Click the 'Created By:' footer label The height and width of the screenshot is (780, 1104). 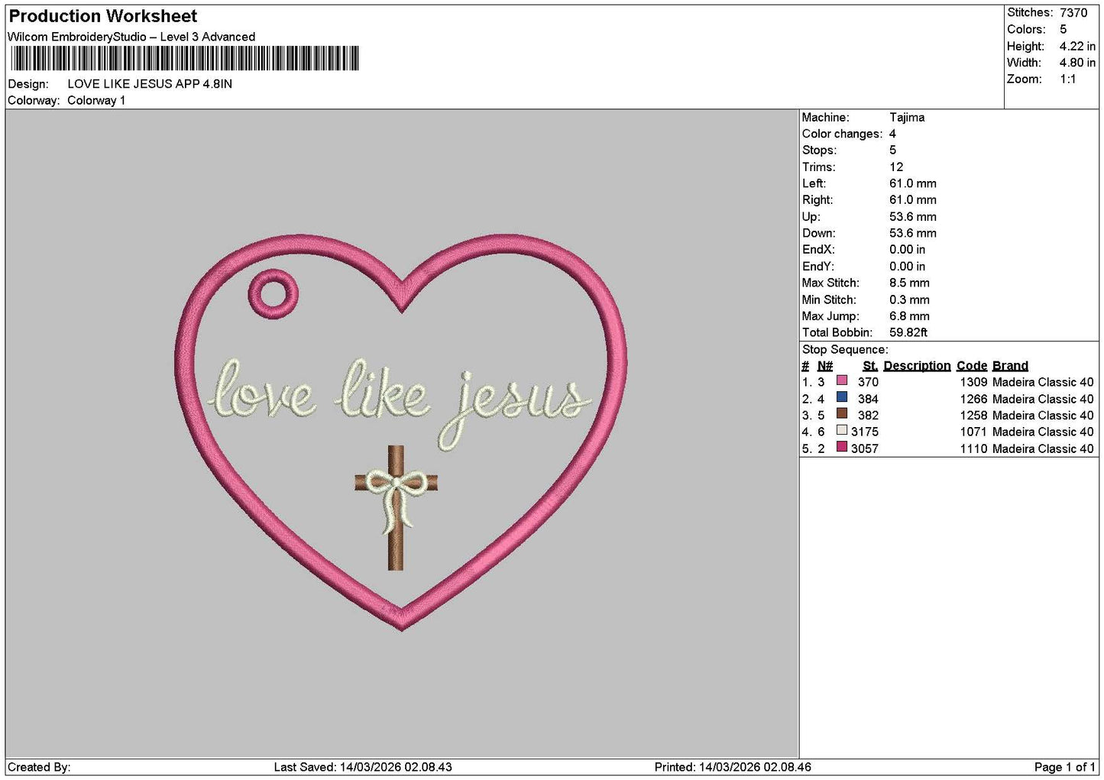pyautogui.click(x=39, y=768)
